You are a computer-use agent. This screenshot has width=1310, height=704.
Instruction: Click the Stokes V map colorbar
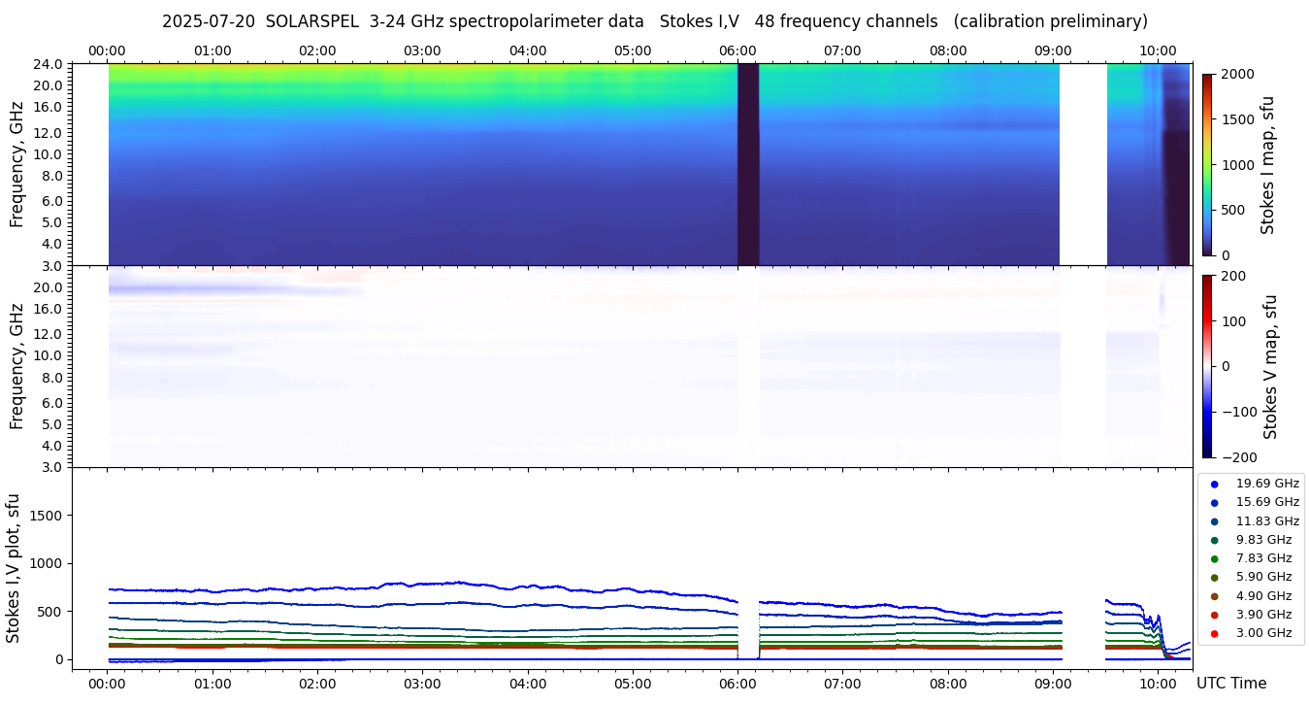(1207, 365)
